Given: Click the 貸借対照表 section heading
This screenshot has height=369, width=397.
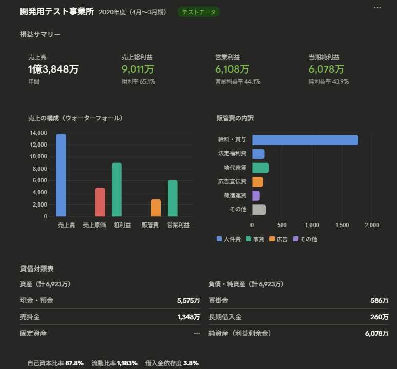Looking at the screenshot, I should tap(37, 269).
